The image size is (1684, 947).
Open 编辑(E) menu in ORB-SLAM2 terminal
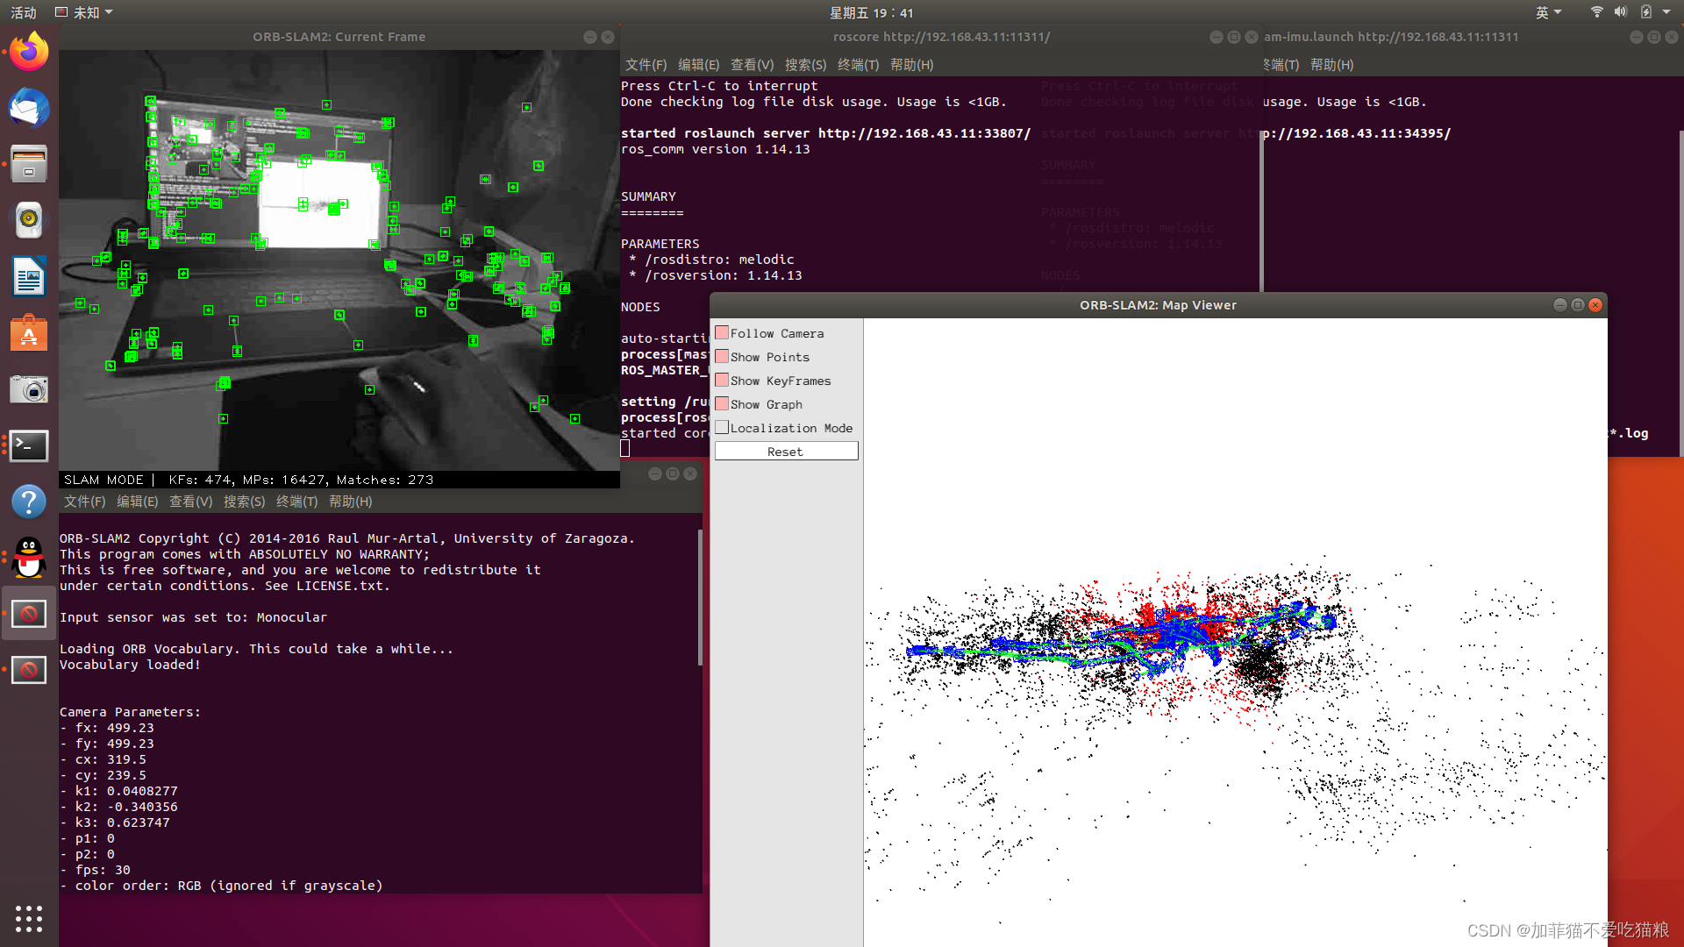point(137,502)
